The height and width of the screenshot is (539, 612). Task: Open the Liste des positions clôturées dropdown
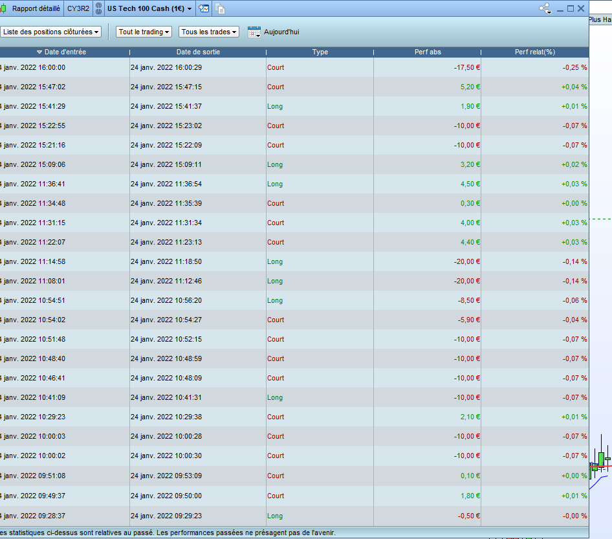(51, 32)
